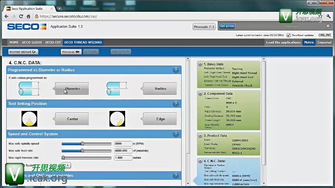The width and height of the screenshot is (335, 188).
Task: Choose the Diameter programming button
Action: 72,89
